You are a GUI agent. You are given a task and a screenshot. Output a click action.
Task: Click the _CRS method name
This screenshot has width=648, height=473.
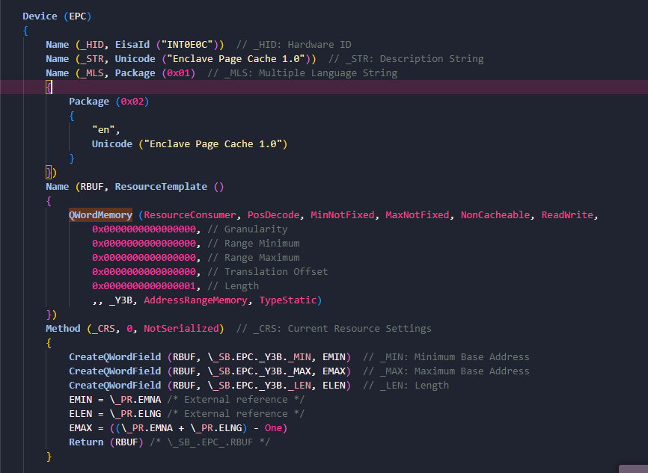[x=106, y=329]
